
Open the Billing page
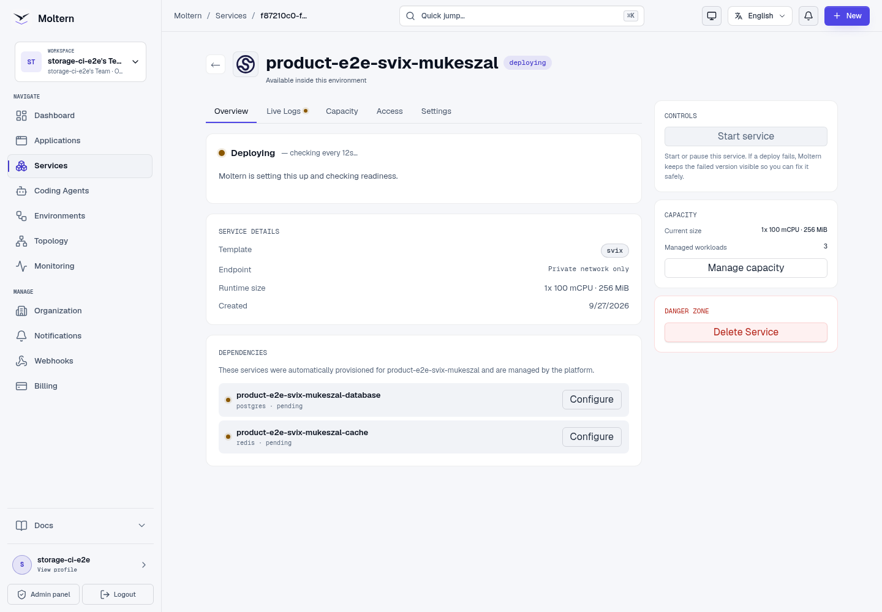[x=80, y=386]
